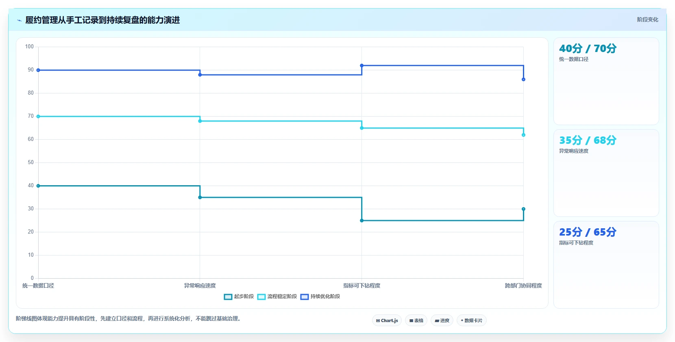Click the 指标可下钻程度 caption in third card
The width and height of the screenshot is (675, 342).
[x=576, y=243]
